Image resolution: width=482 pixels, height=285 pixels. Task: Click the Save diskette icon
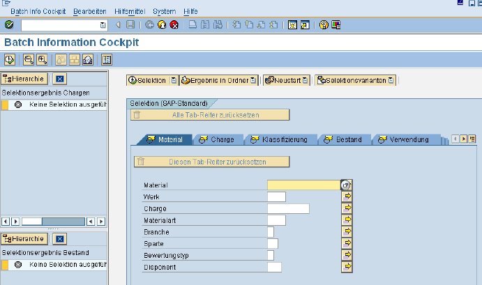click(x=130, y=24)
